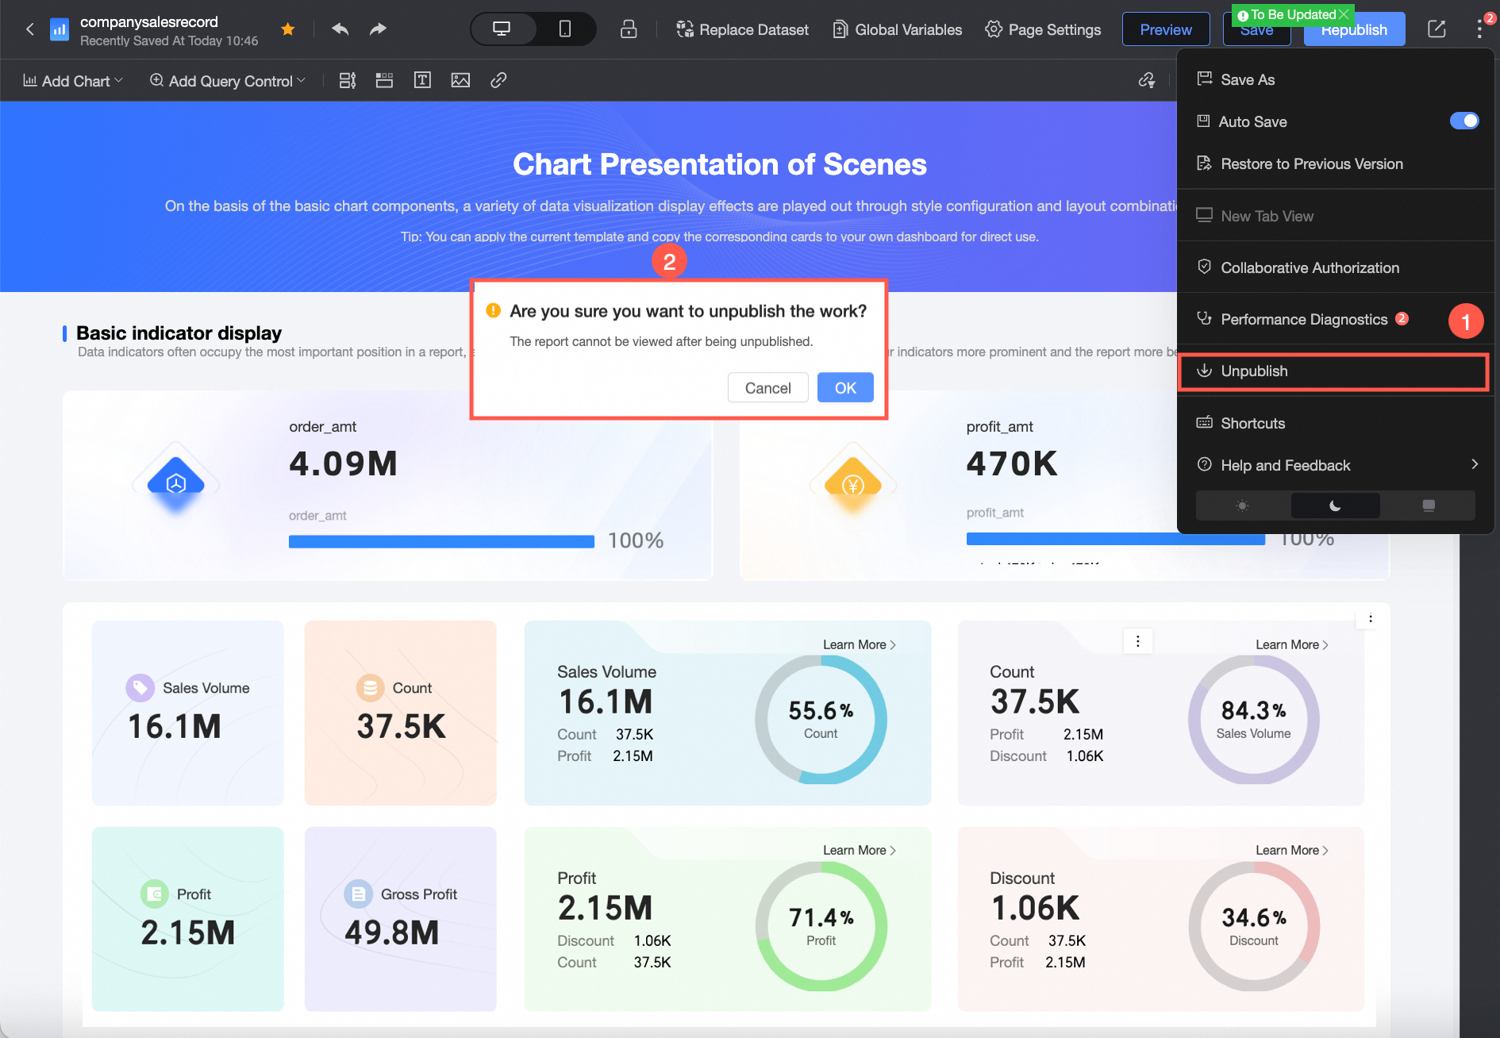Image resolution: width=1500 pixels, height=1038 pixels.
Task: Go back with the left arrow
Action: click(30, 29)
